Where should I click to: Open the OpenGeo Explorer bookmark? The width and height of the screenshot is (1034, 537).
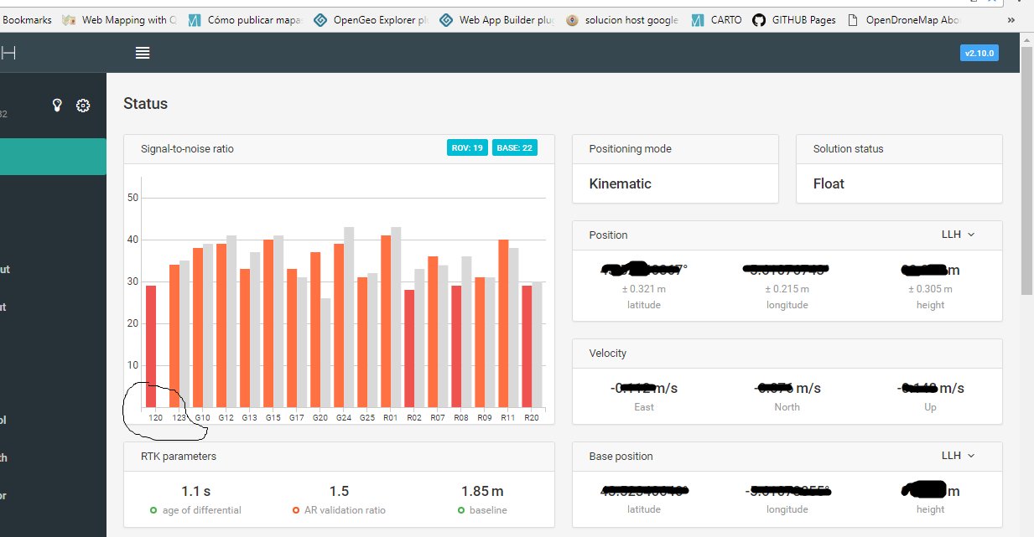coord(371,20)
